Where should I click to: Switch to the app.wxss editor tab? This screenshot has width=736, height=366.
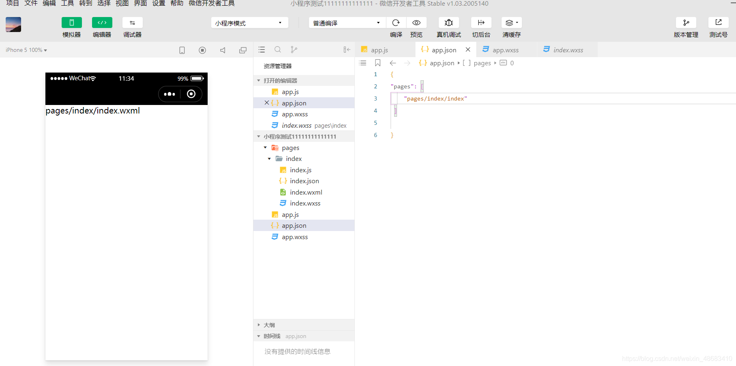[x=506, y=50]
